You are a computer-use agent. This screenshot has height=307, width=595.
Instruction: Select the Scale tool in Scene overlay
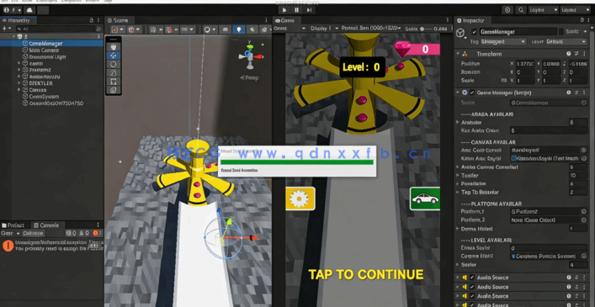coord(114,73)
